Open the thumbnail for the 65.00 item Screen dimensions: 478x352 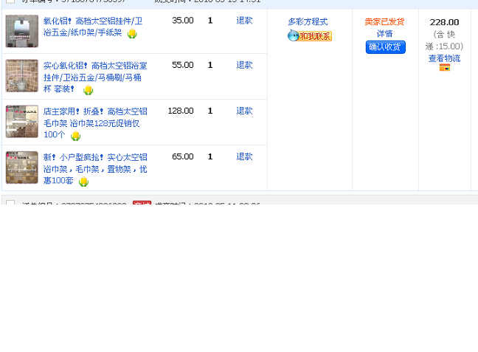coord(21,168)
